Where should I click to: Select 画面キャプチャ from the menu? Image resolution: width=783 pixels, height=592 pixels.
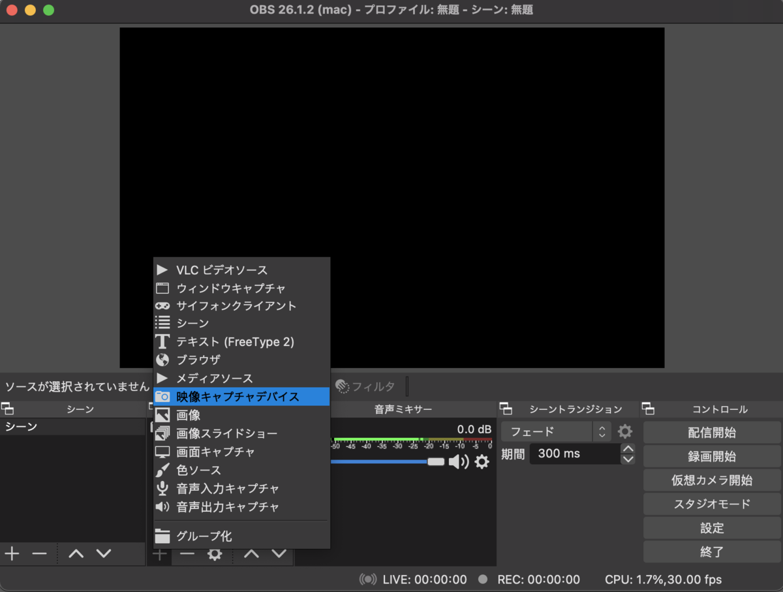point(241,452)
